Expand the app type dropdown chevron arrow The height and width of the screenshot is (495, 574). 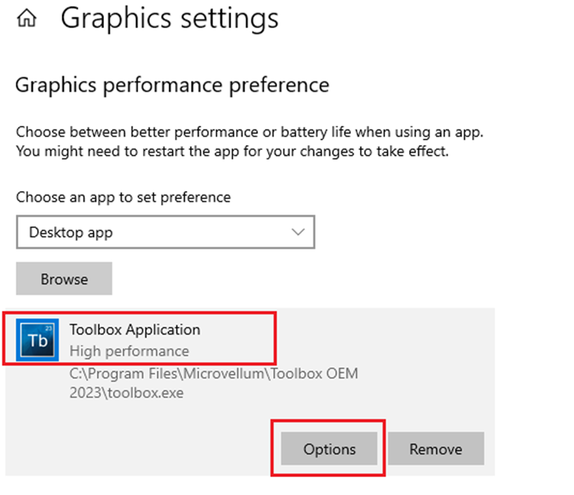[298, 232]
